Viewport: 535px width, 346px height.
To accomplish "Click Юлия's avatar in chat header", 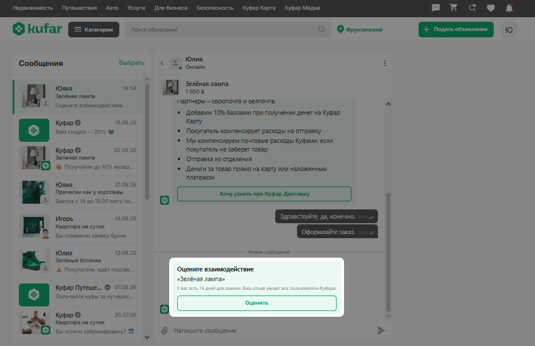I will coord(175,63).
